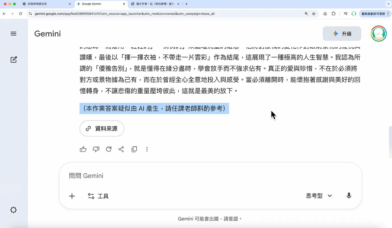Click the 升級 upgrade button
This screenshot has width=392, height=228.
click(x=342, y=34)
